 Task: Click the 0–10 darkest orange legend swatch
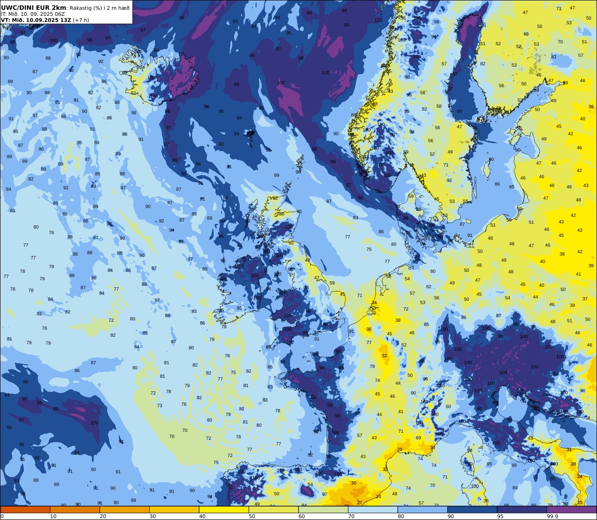25,510
